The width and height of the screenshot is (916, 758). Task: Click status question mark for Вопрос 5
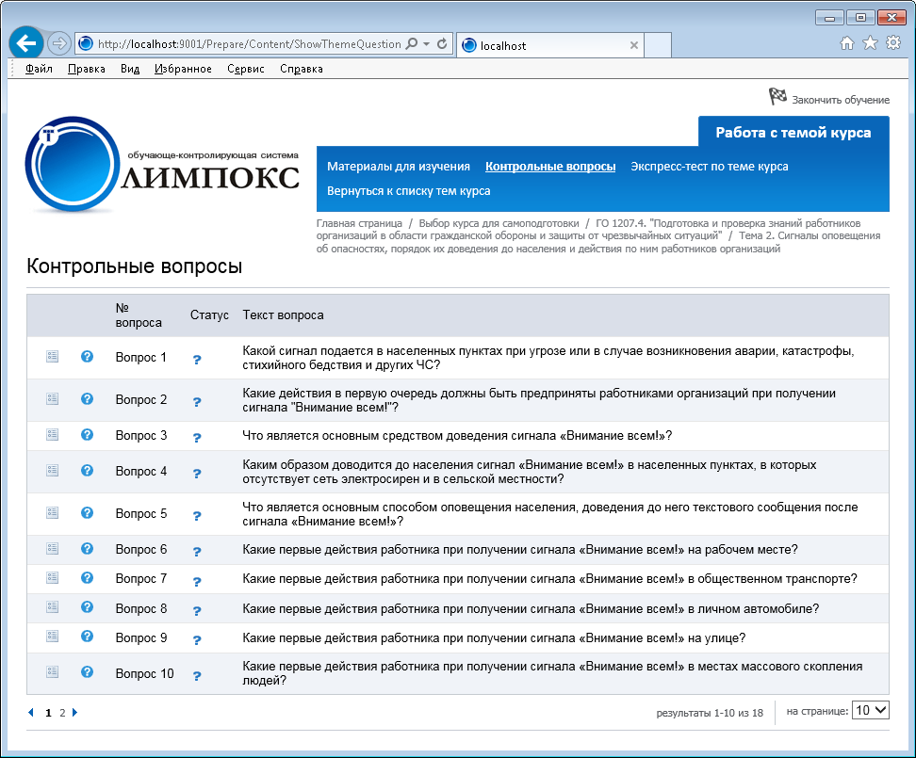click(197, 516)
